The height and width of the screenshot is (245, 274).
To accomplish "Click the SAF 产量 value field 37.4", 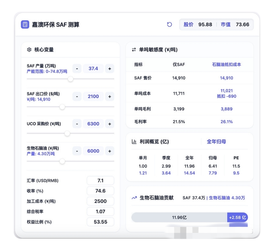I will (93, 69).
